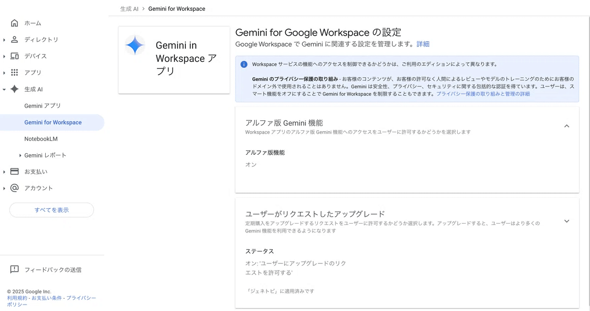Expand the ディレクトリ sidebar arrow
590x311 pixels.
4,40
